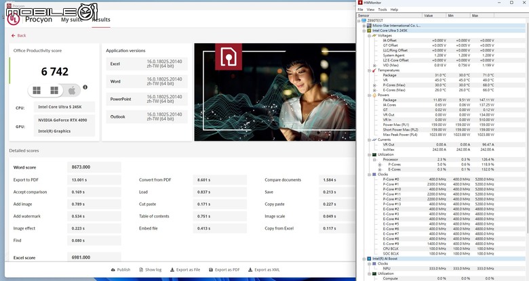Select the Word score value 8673.000
The width and height of the screenshot is (529, 281).
[94, 167]
